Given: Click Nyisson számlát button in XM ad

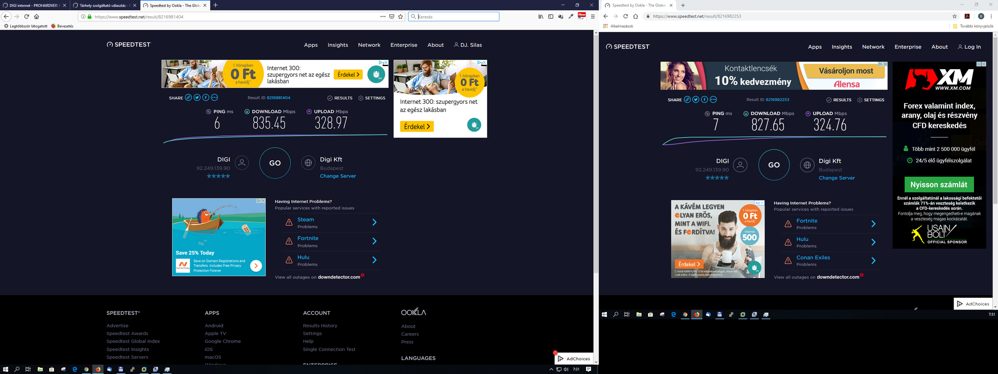Looking at the screenshot, I should click(939, 184).
